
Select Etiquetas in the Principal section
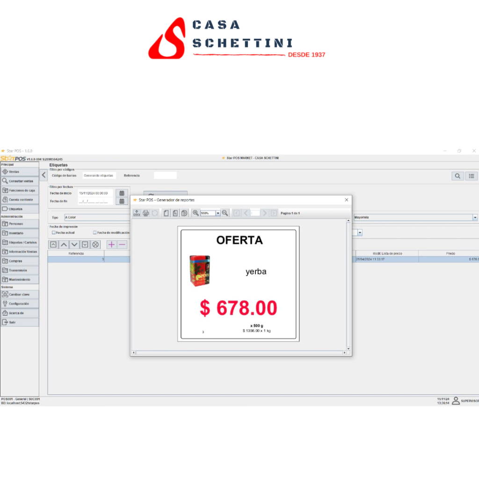pos(20,209)
